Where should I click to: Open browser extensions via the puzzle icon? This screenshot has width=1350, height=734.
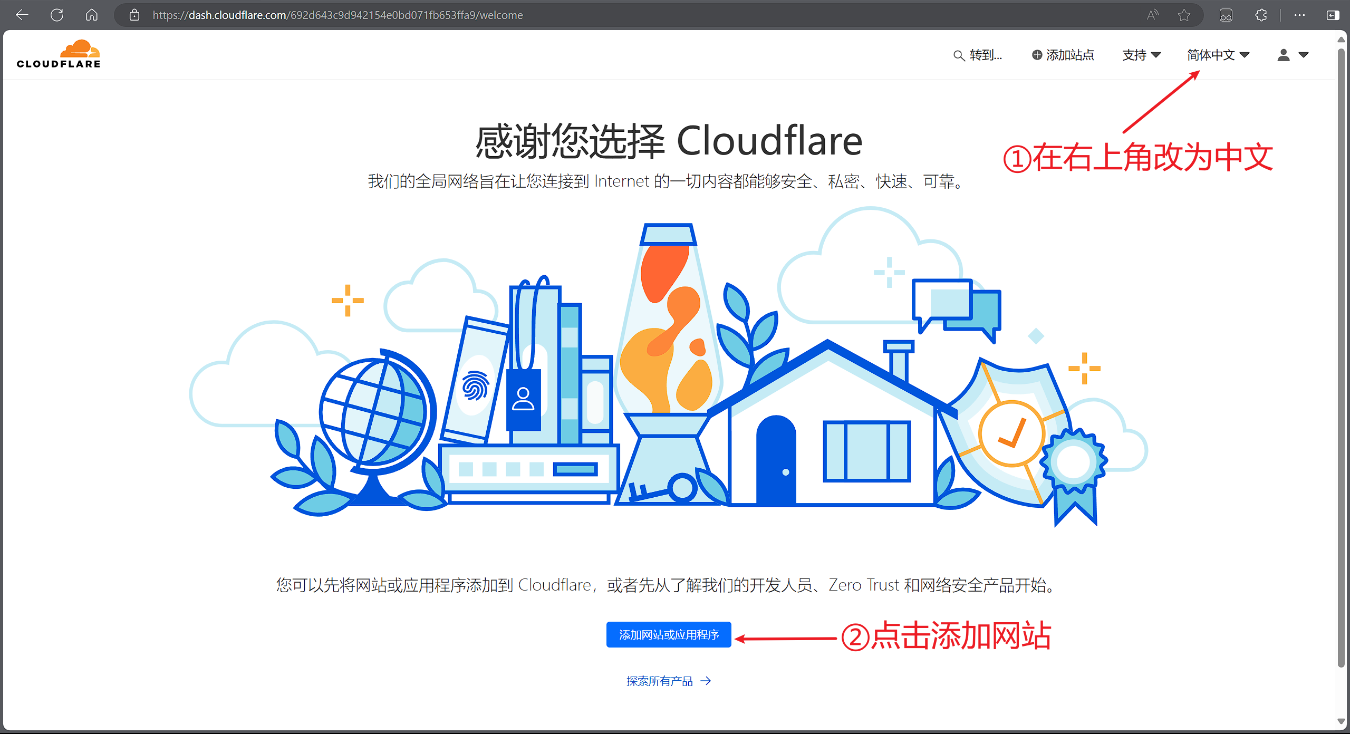[1261, 15]
